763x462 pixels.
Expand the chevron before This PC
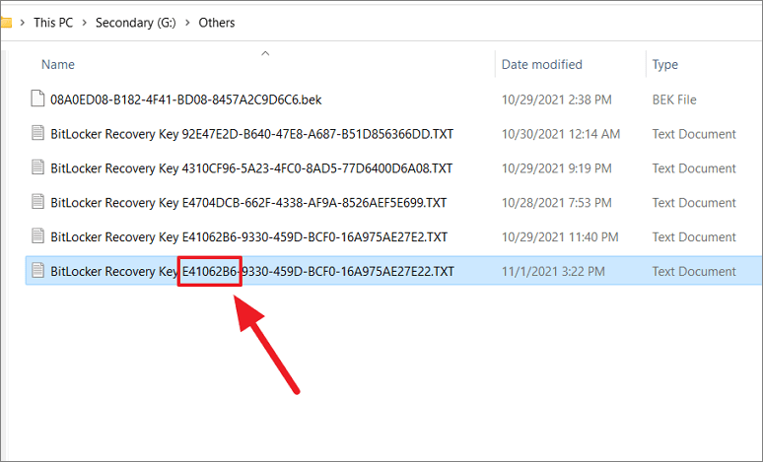[22, 23]
